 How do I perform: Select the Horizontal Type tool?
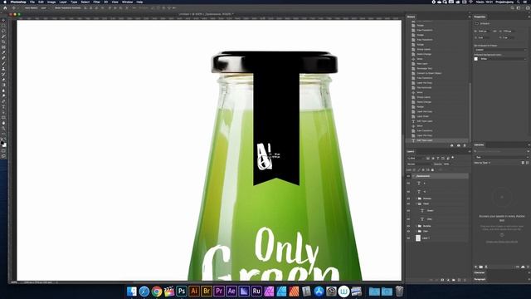tap(3, 107)
